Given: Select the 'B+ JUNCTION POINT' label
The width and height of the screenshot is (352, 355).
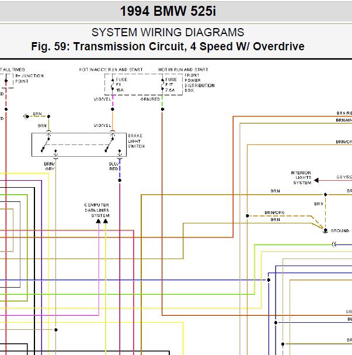Looking at the screenshot, I should [x=29, y=78].
